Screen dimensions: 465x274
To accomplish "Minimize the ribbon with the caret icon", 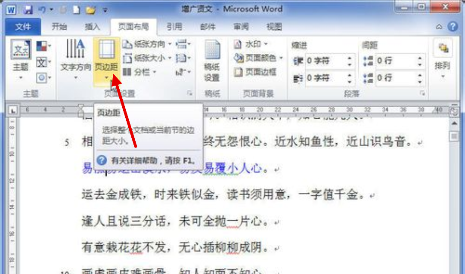I will [439, 27].
